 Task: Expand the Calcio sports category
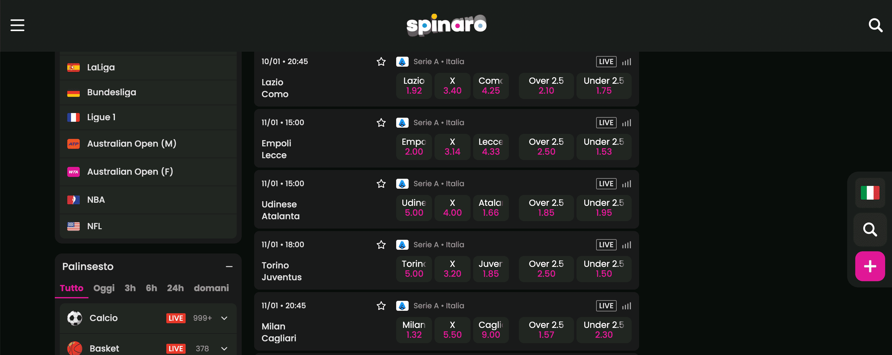(224, 318)
